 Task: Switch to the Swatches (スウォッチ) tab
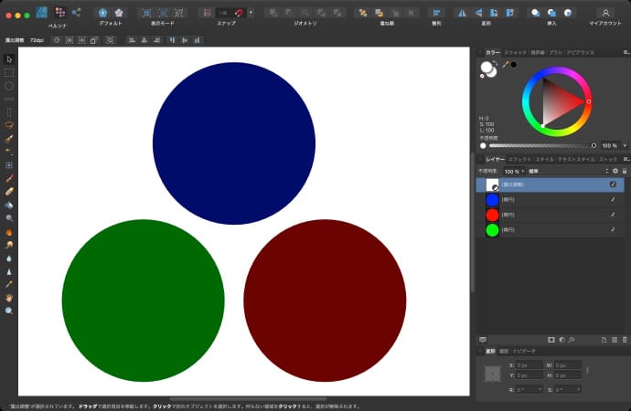coord(516,53)
